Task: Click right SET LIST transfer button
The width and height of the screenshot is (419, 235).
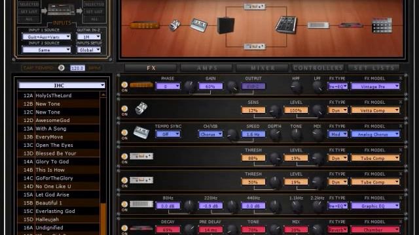Action: pyautogui.click(x=94, y=12)
